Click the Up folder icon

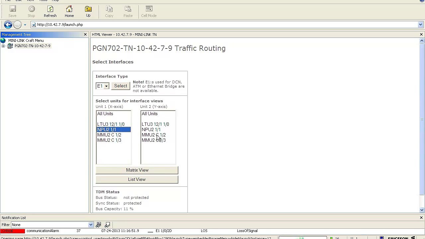[88, 11]
